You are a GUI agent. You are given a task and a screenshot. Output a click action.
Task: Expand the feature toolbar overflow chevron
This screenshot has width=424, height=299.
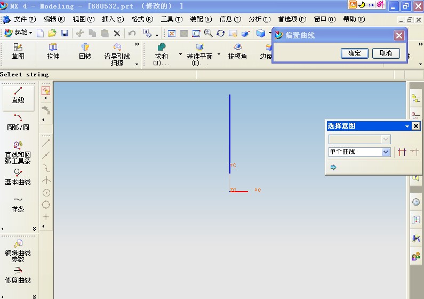pyautogui.click(x=137, y=44)
